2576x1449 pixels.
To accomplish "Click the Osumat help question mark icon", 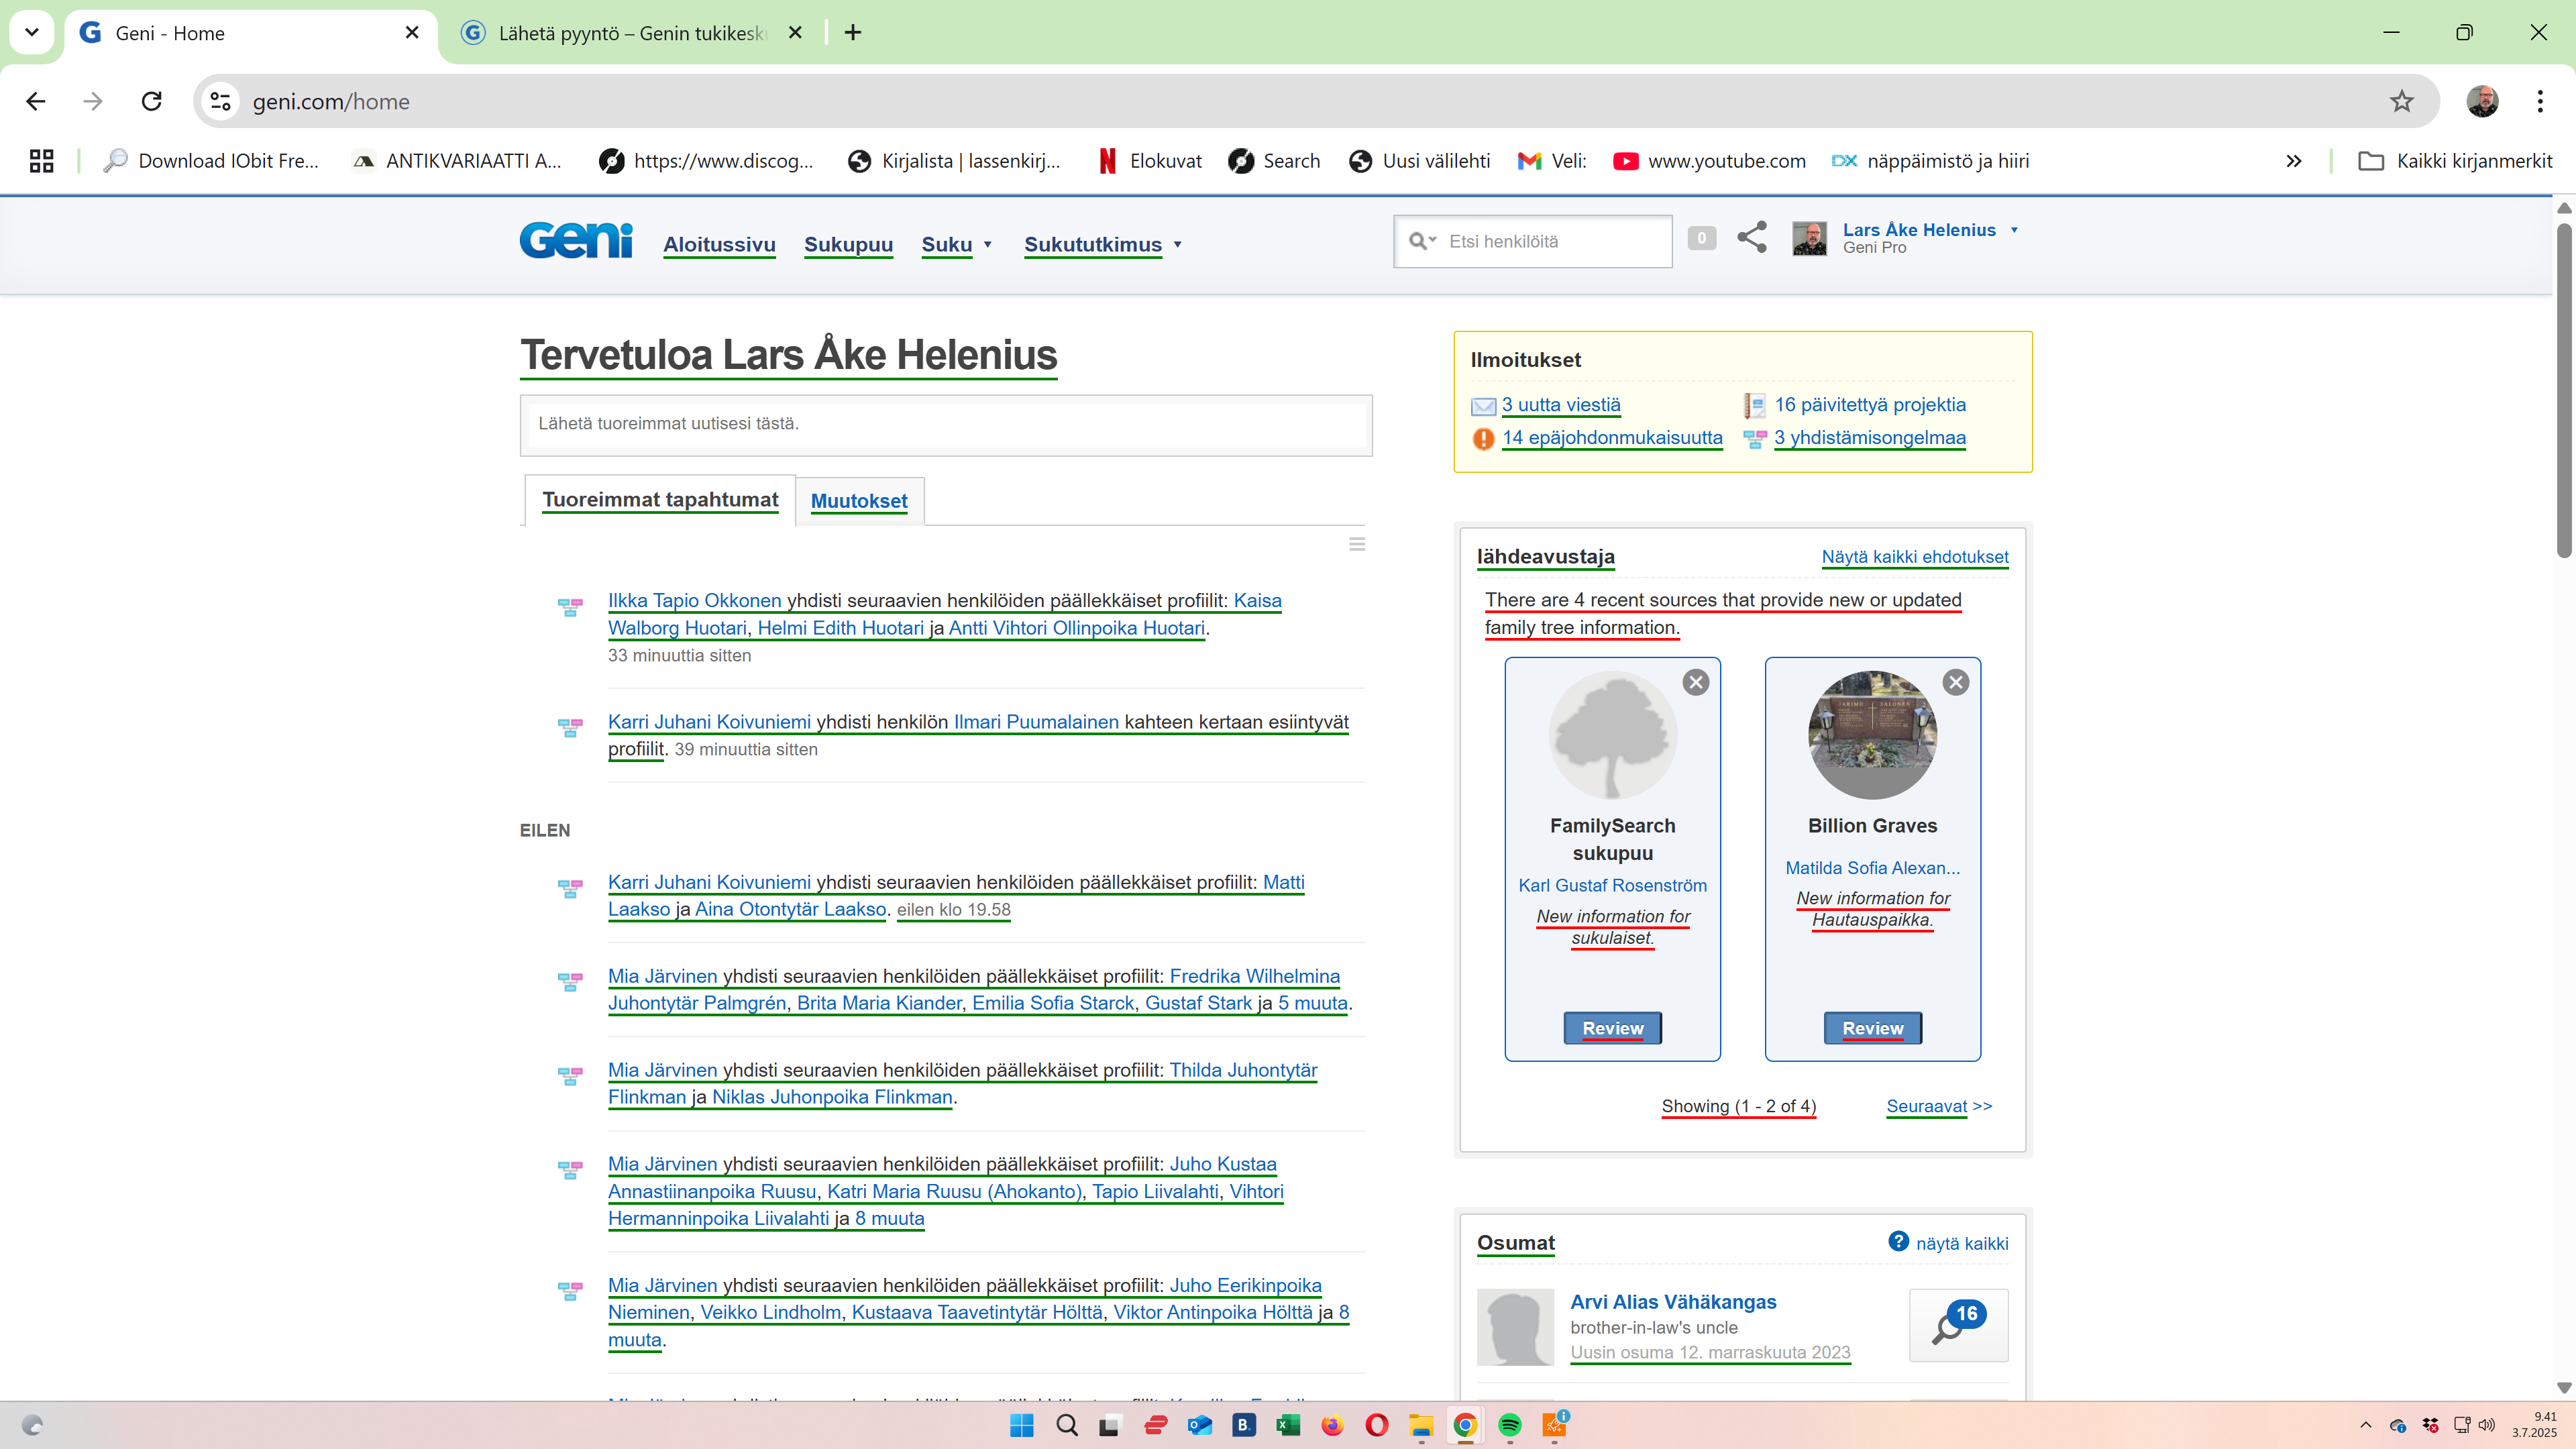I will pyautogui.click(x=1898, y=1241).
